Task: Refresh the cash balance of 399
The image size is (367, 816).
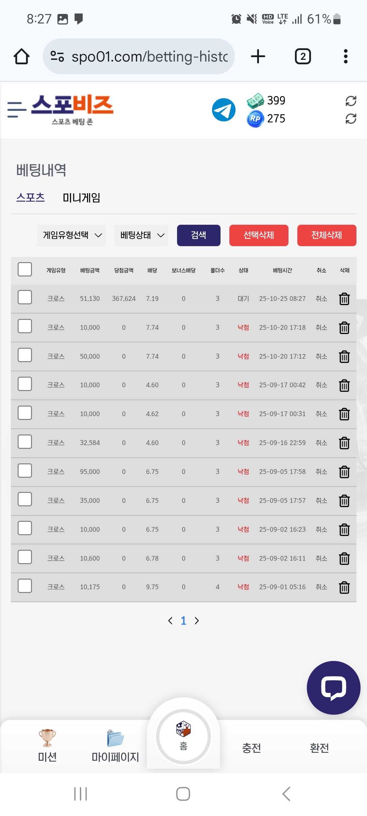Action: pyautogui.click(x=351, y=101)
